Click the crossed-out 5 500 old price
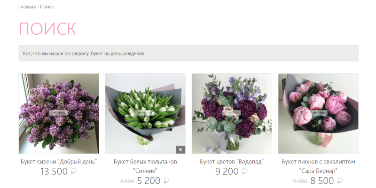 tap(127, 181)
